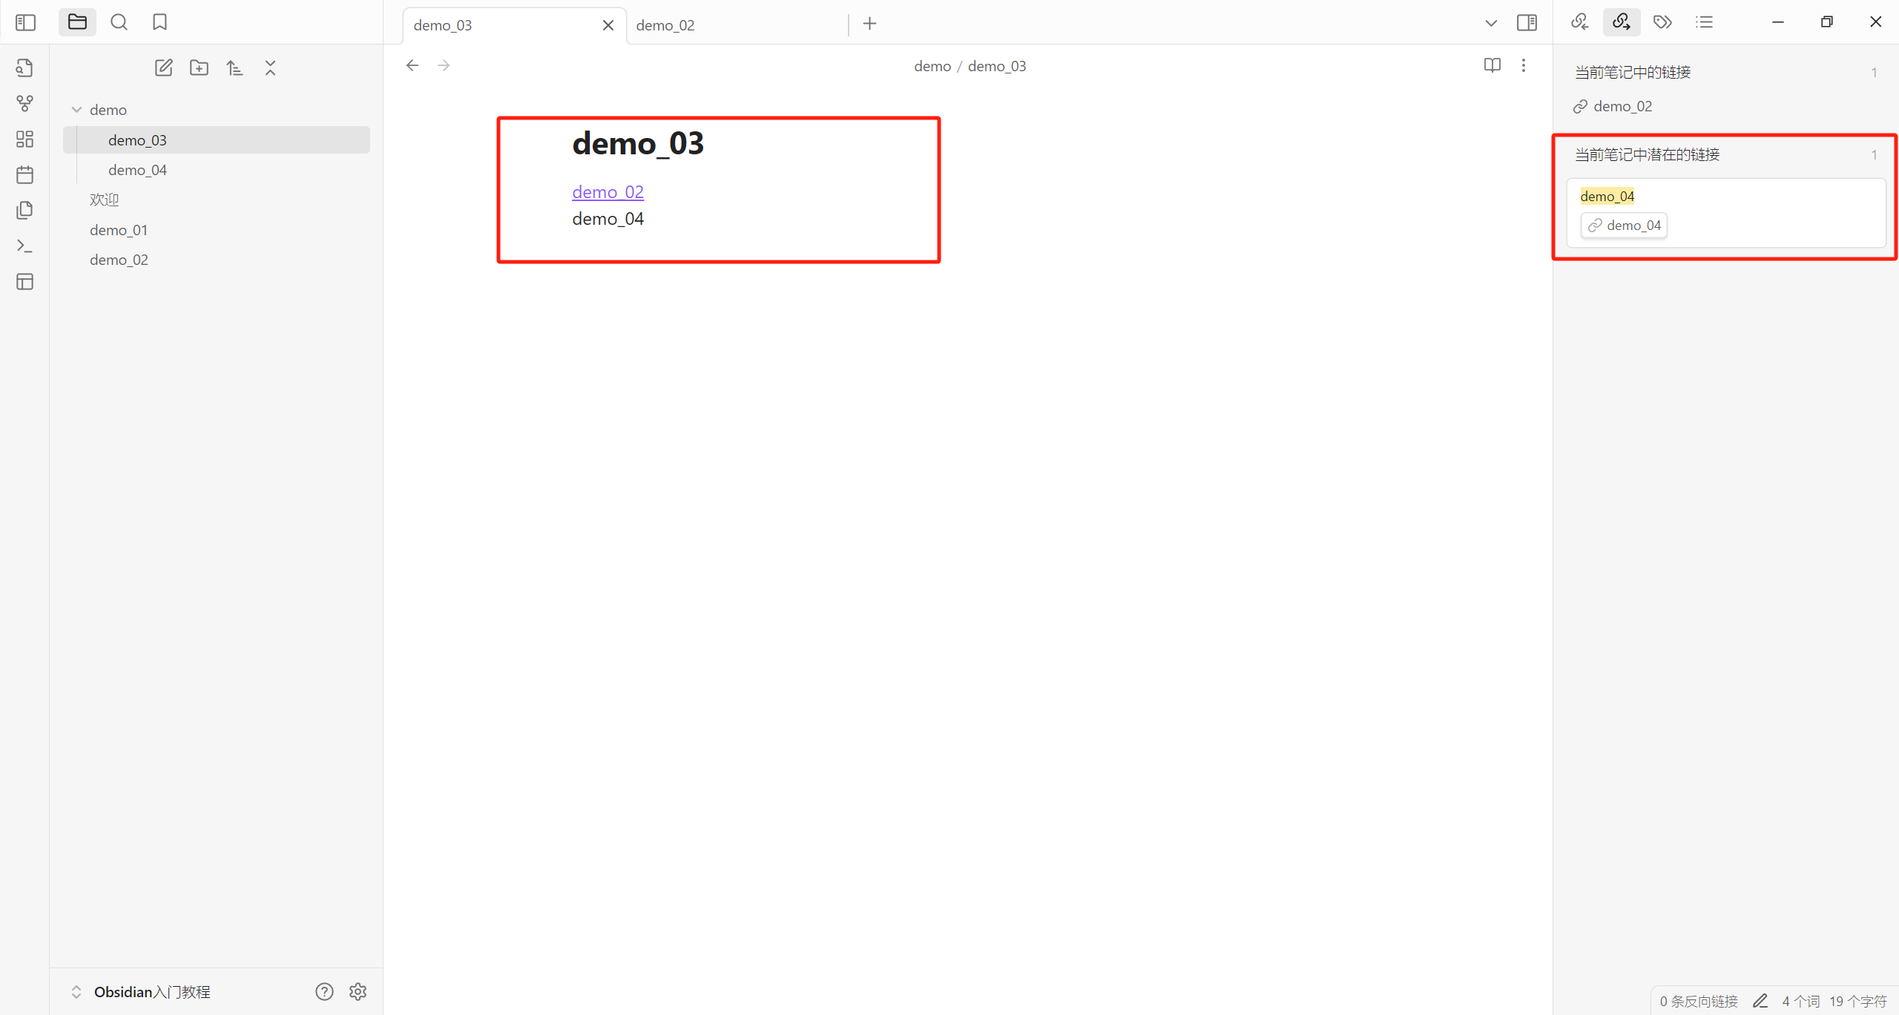The width and height of the screenshot is (1899, 1015).
Task: Select demo_01 in the file tree
Action: coord(119,230)
